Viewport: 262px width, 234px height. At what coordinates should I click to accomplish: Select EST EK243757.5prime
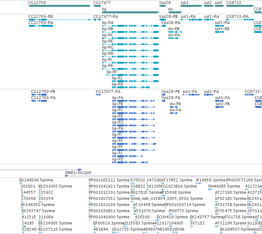[191, 220]
